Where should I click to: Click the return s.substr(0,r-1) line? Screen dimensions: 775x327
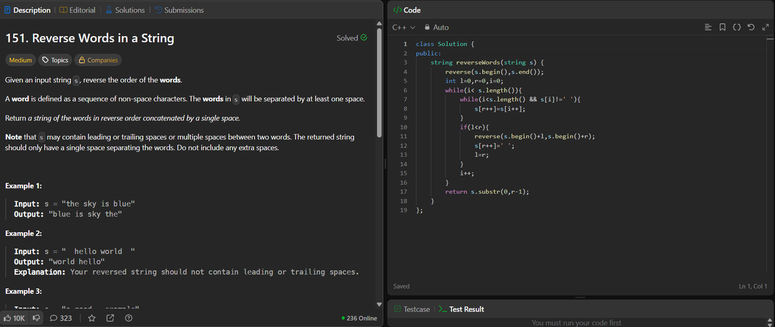(x=487, y=192)
